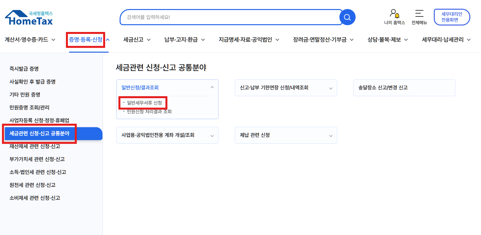Select 민원증명 조회/관리 in sidebar
The image size is (481, 235).
click(x=29, y=107)
